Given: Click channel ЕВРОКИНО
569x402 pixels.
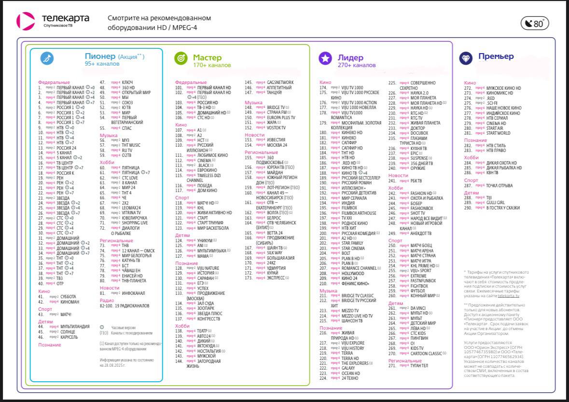Looking at the screenshot, I should point(207,170).
